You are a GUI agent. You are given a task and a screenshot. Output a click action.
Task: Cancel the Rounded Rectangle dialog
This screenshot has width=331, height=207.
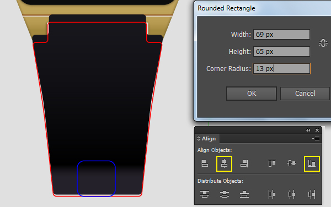[x=305, y=94]
